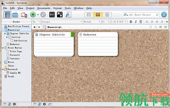
Task: Collapse the Section tree node
Action: [7, 37]
